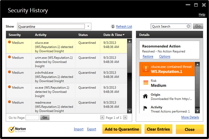Click inside the Go to Page field
The image size is (209, 139).
click(32, 117)
